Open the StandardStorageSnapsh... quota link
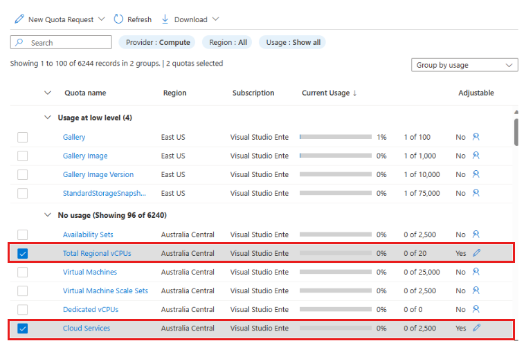The image size is (524, 341). (105, 193)
